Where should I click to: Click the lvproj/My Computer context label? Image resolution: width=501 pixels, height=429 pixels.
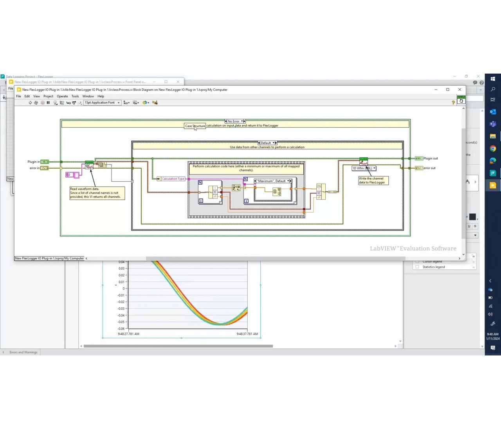[x=49, y=258]
